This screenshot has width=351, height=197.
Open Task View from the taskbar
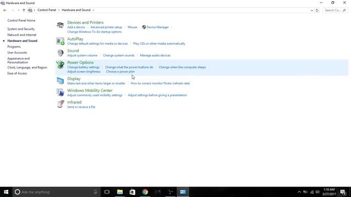pyautogui.click(x=107, y=192)
